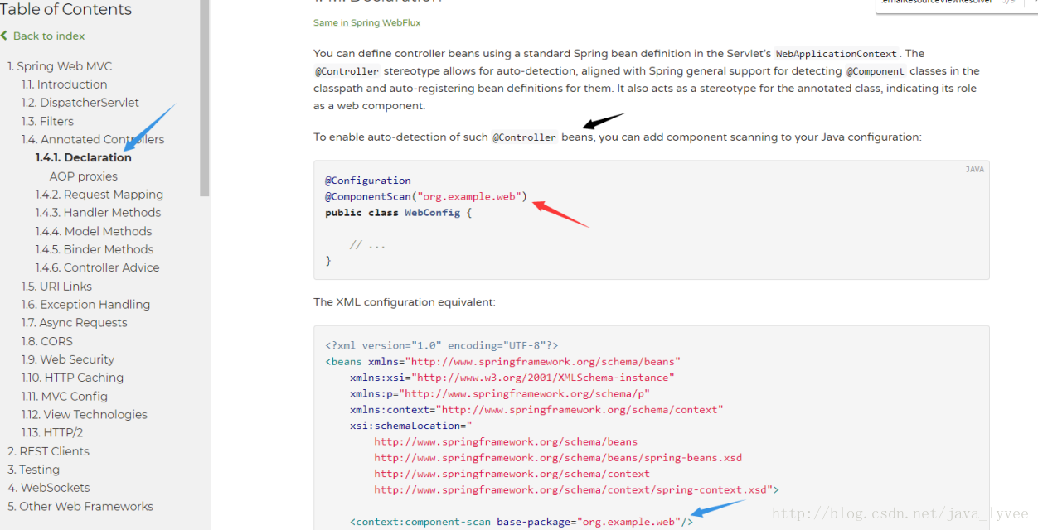The image size is (1038, 530).
Task: Click 'public class WebConfig {' code line
Action: [398, 213]
